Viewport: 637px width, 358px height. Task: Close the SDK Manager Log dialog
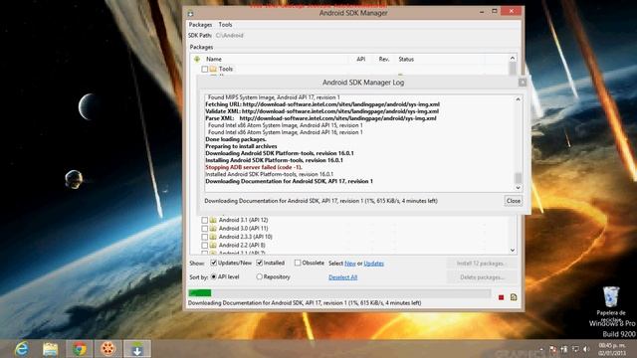514,201
